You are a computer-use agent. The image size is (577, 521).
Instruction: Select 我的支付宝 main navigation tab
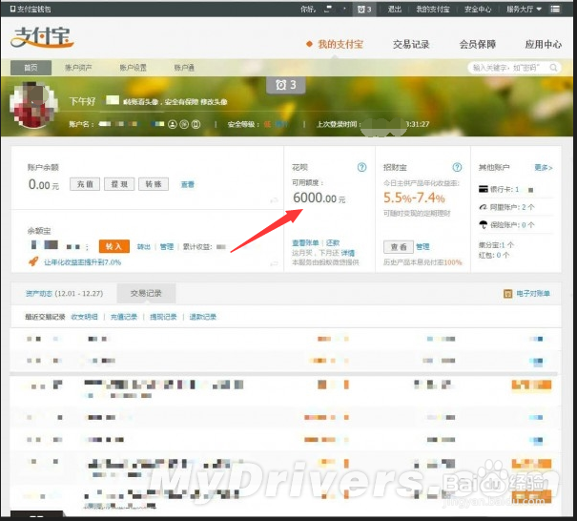point(340,45)
